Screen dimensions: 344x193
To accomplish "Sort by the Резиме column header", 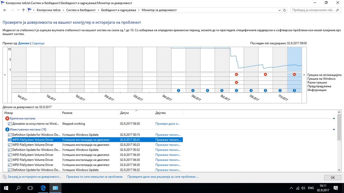I will (x=89, y=113).
